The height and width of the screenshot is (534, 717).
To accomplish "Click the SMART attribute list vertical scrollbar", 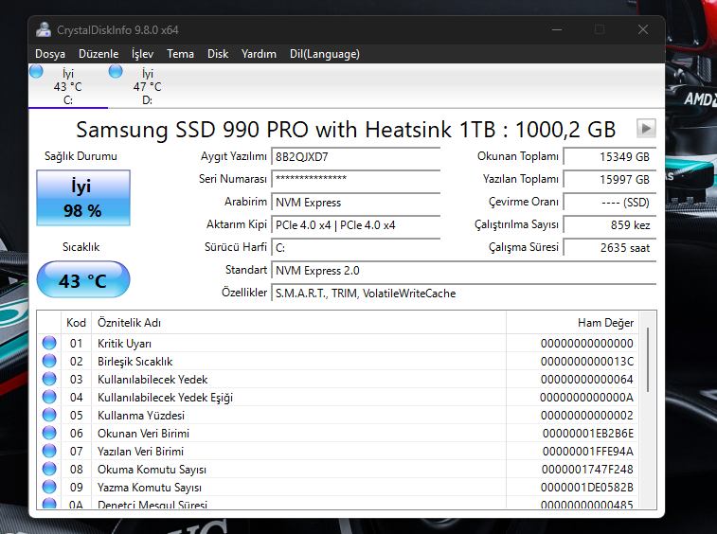I will coord(648,360).
